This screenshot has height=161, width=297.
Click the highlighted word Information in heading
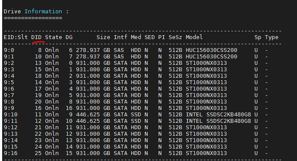(43, 11)
